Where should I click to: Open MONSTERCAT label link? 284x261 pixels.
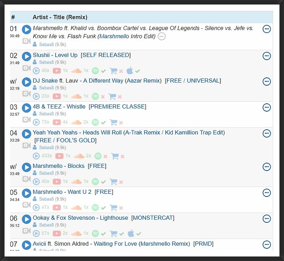(x=153, y=218)
